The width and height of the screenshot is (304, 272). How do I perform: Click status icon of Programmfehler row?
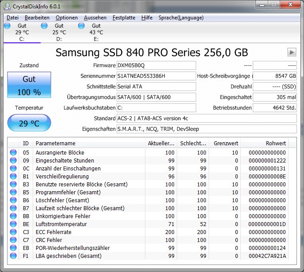(13, 192)
